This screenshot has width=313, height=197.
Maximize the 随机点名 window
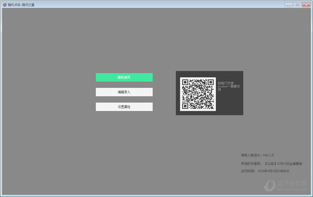297,5
